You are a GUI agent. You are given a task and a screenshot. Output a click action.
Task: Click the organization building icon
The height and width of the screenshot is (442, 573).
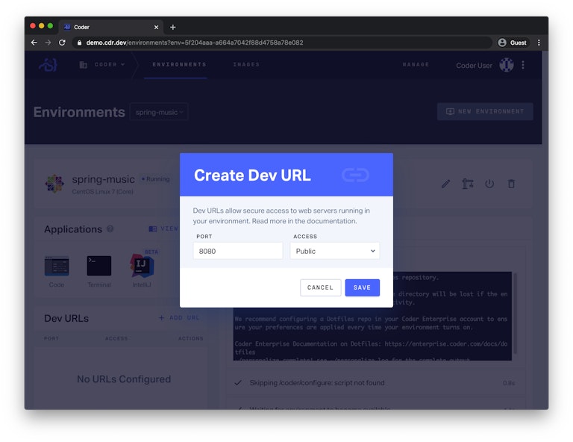coord(84,65)
